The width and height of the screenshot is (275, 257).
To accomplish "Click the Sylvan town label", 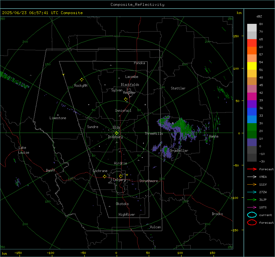I will click(117, 90).
